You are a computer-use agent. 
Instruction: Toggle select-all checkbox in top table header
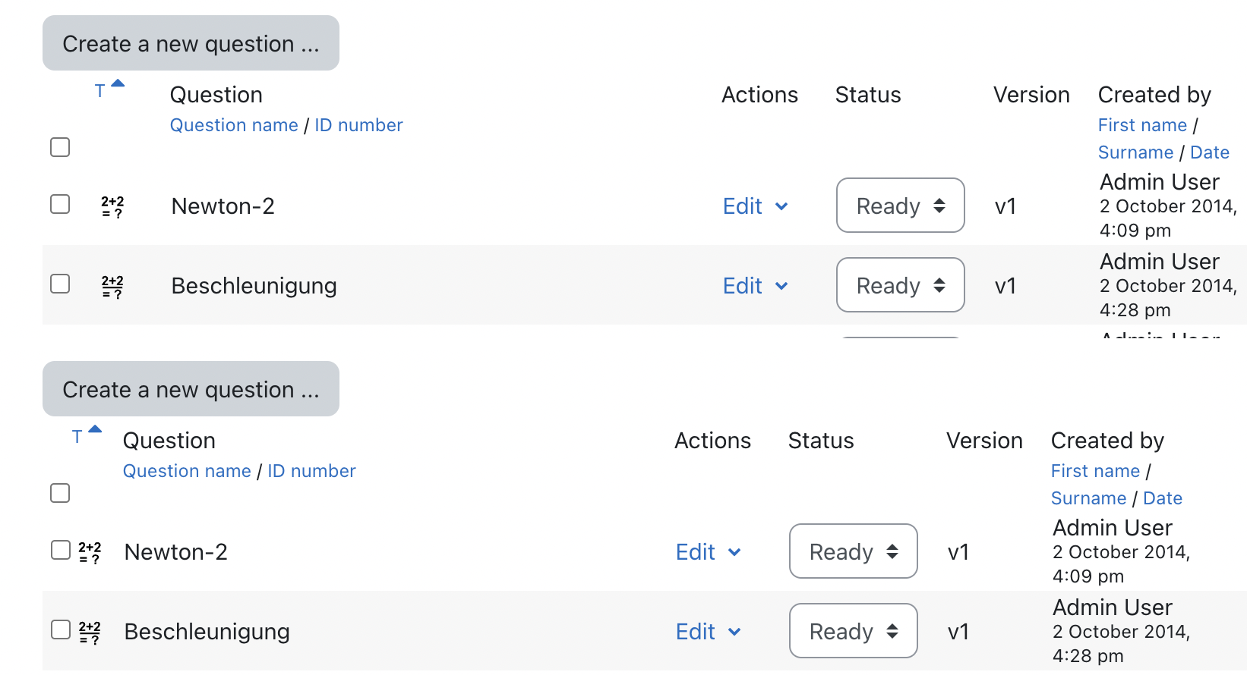tap(60, 147)
